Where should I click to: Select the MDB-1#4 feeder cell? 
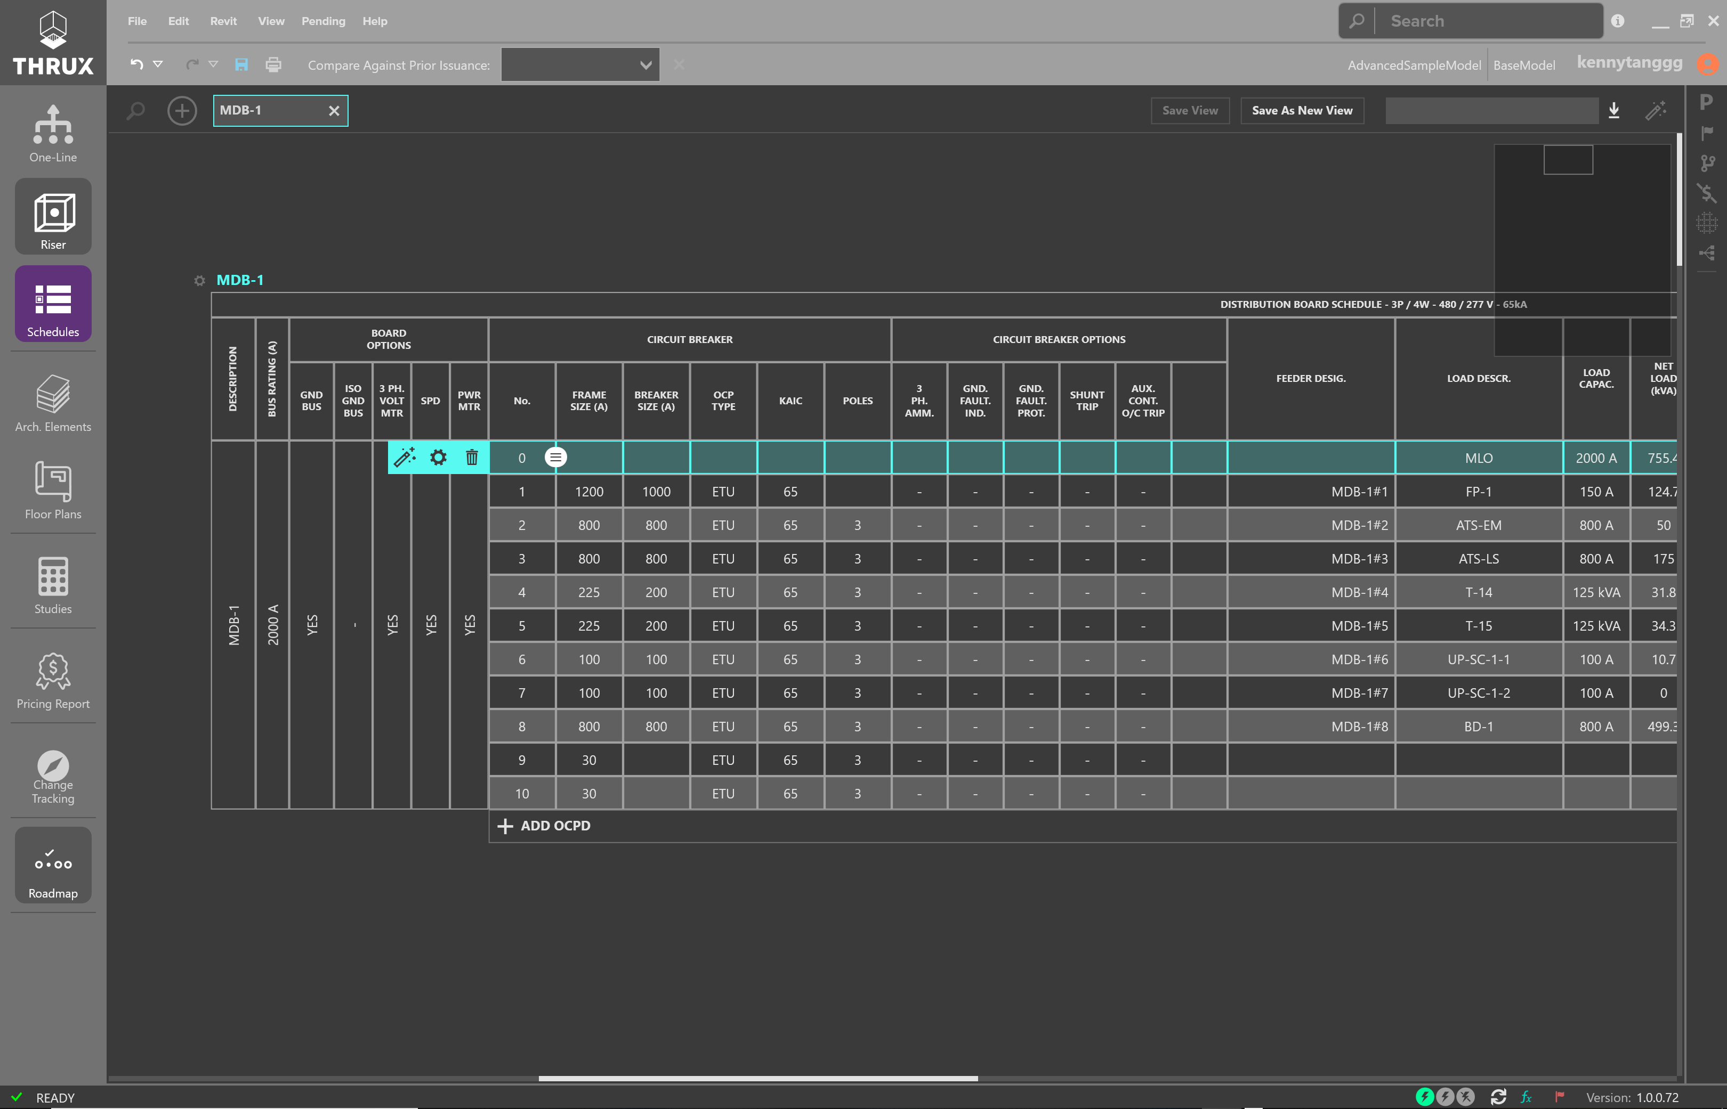tap(1311, 592)
